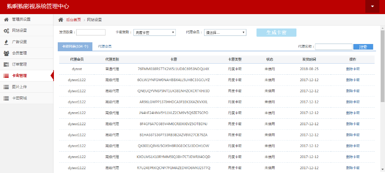Click the 网站设置 breadcrumb text
Screen dimensions: 385x173
tap(95, 20)
